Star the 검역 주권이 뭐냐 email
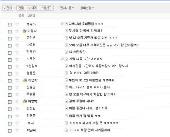170x137 pixels. (x=17, y=101)
